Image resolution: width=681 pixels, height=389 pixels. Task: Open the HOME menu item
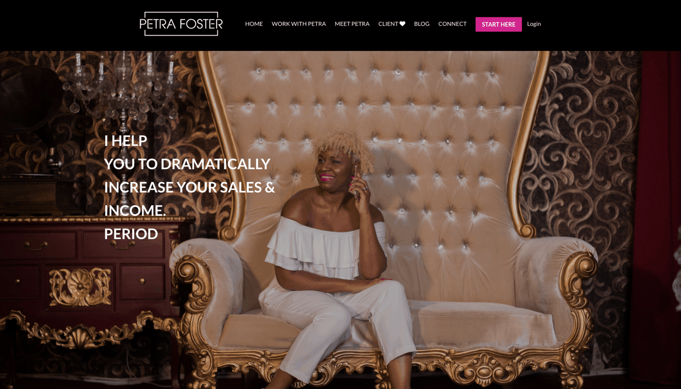[x=254, y=24]
